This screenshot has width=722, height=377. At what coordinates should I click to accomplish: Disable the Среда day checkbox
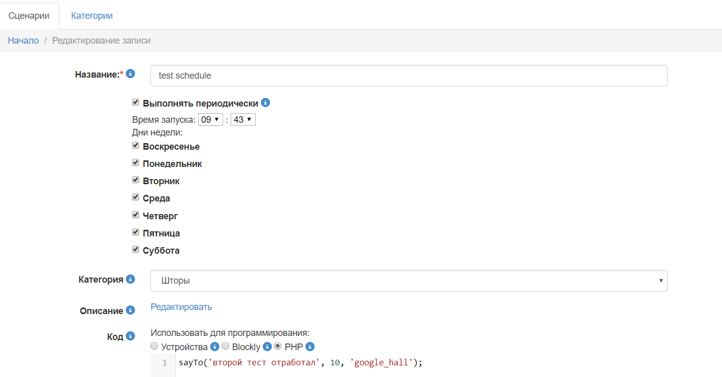[136, 197]
